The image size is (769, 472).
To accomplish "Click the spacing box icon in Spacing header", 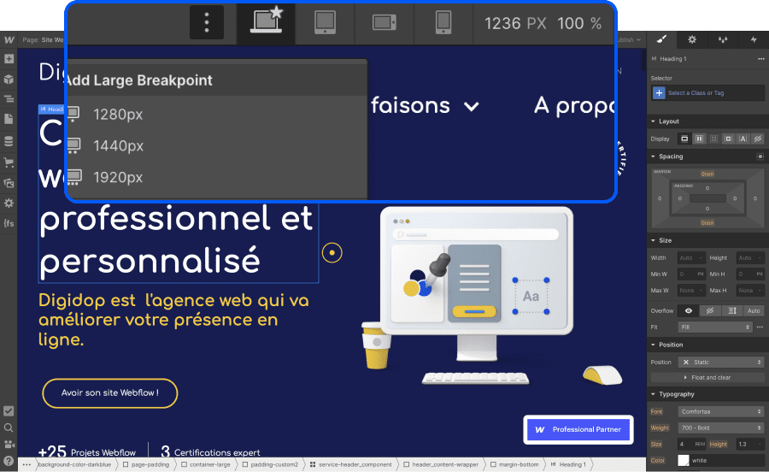I will pyautogui.click(x=760, y=156).
